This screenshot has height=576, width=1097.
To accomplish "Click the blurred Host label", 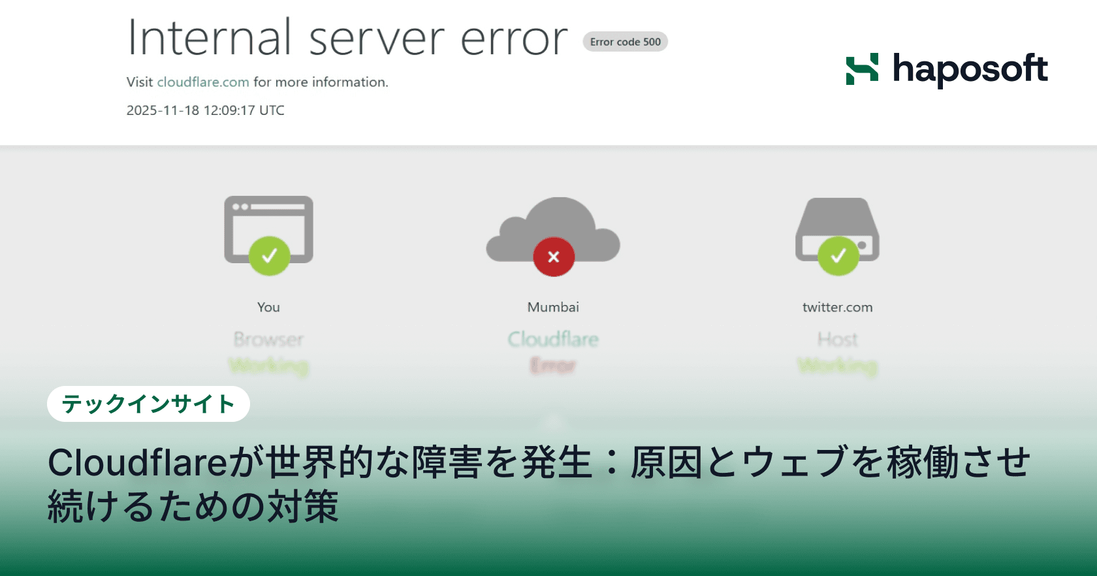I will coord(837,339).
